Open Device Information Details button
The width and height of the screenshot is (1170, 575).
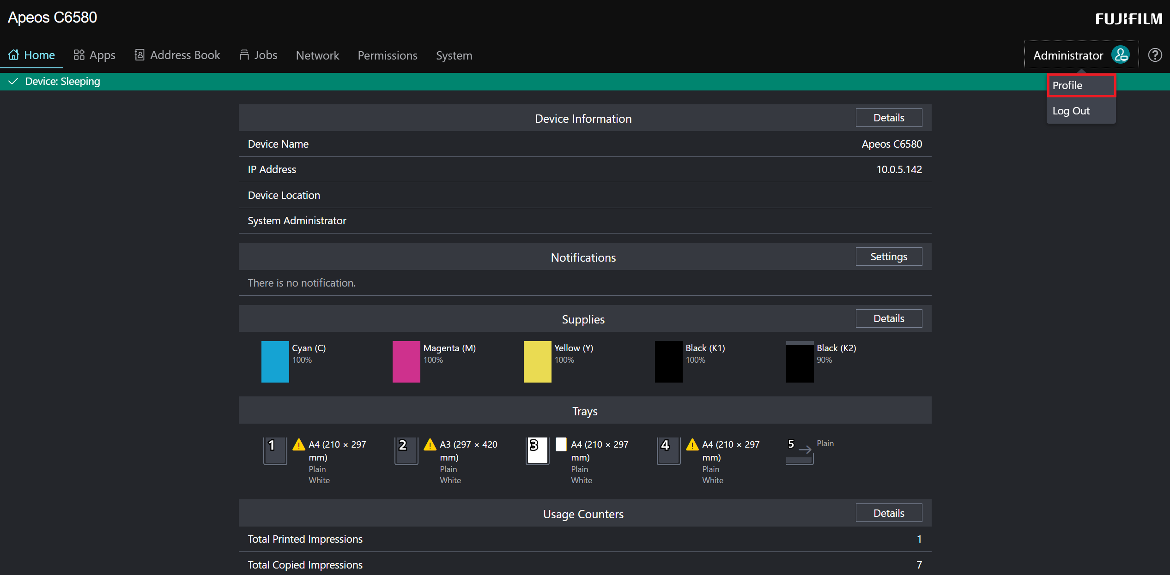click(x=888, y=118)
